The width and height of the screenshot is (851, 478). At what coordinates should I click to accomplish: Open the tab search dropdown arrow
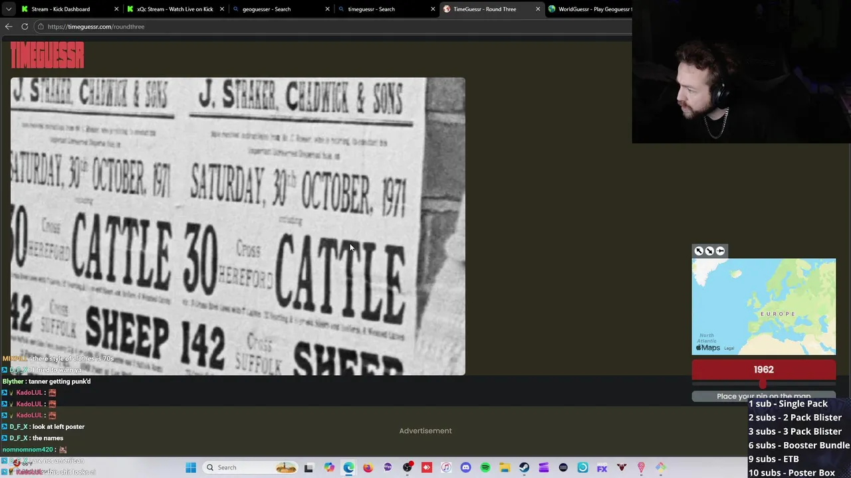pyautogui.click(x=8, y=9)
